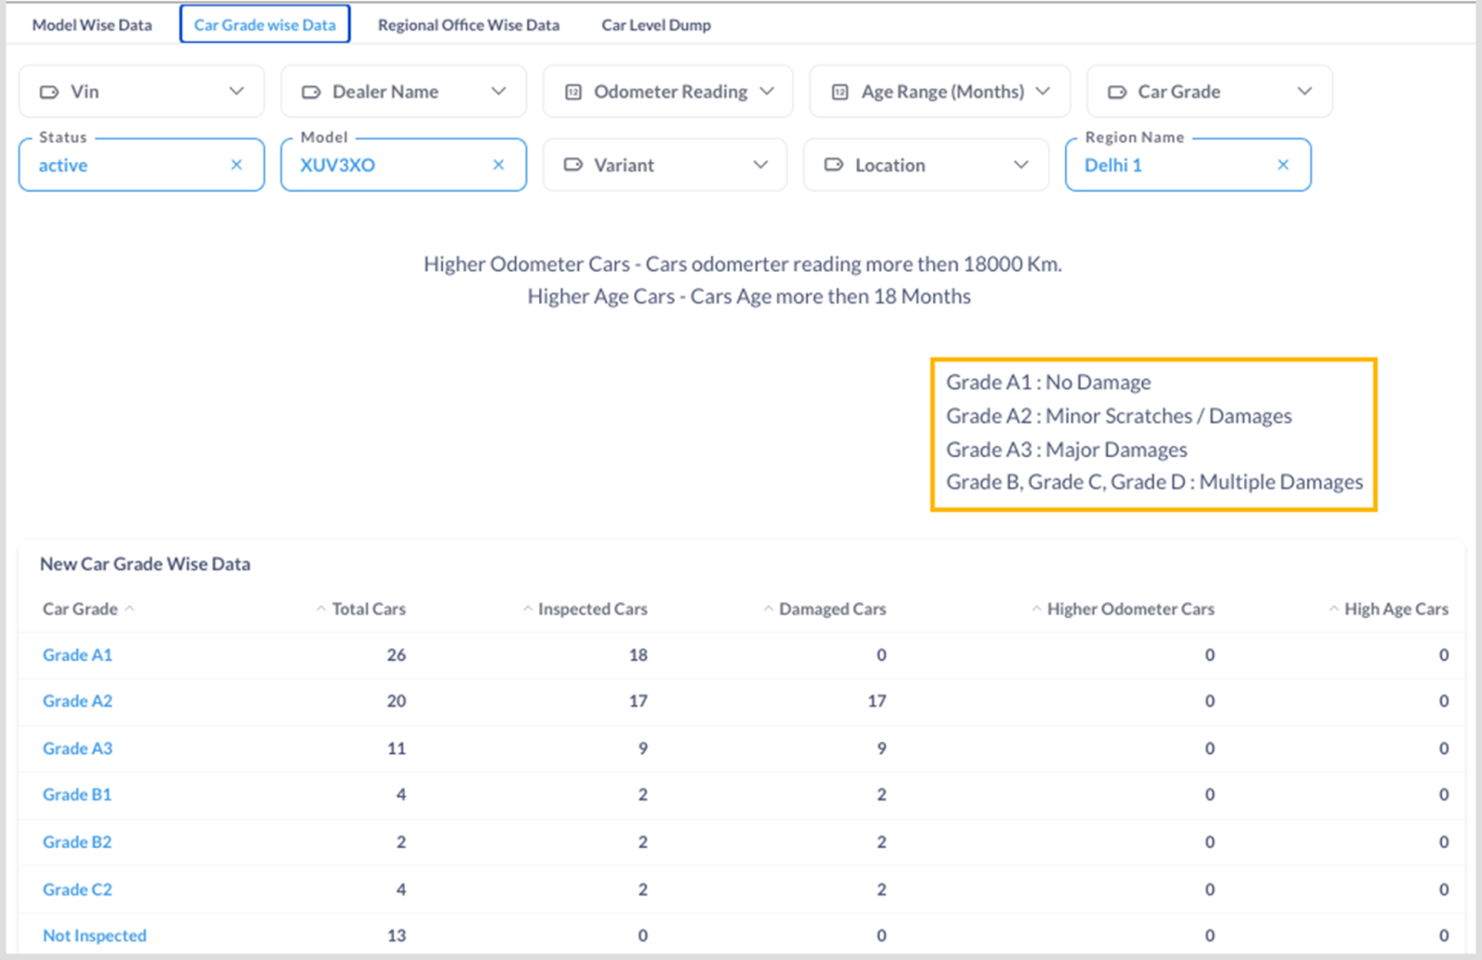
Task: Open the Variant dropdown
Action: point(761,165)
